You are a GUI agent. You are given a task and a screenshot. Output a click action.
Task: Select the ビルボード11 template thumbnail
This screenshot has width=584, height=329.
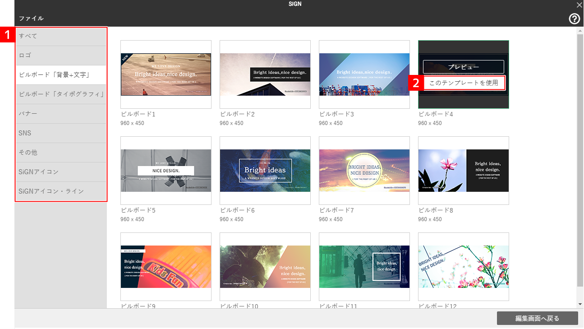(x=364, y=267)
